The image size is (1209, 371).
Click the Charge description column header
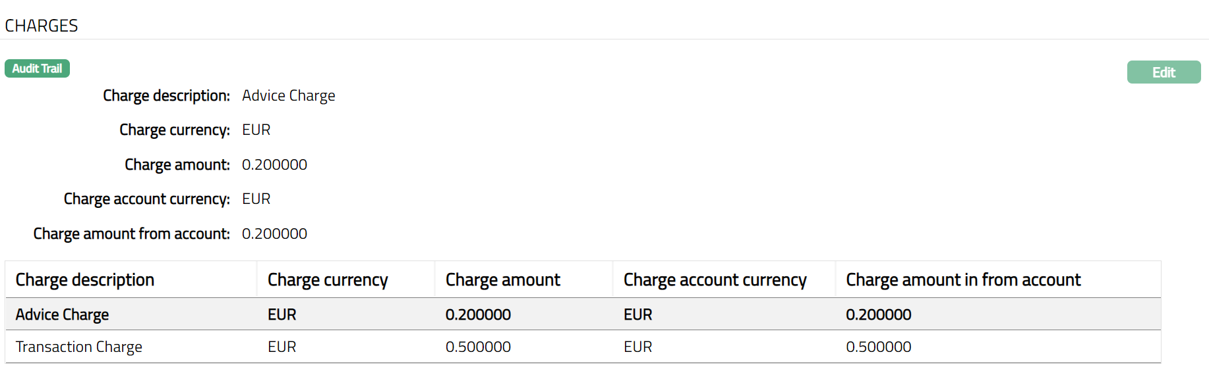point(85,280)
